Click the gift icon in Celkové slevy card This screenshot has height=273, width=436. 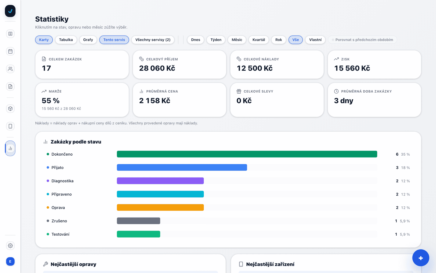239,91
